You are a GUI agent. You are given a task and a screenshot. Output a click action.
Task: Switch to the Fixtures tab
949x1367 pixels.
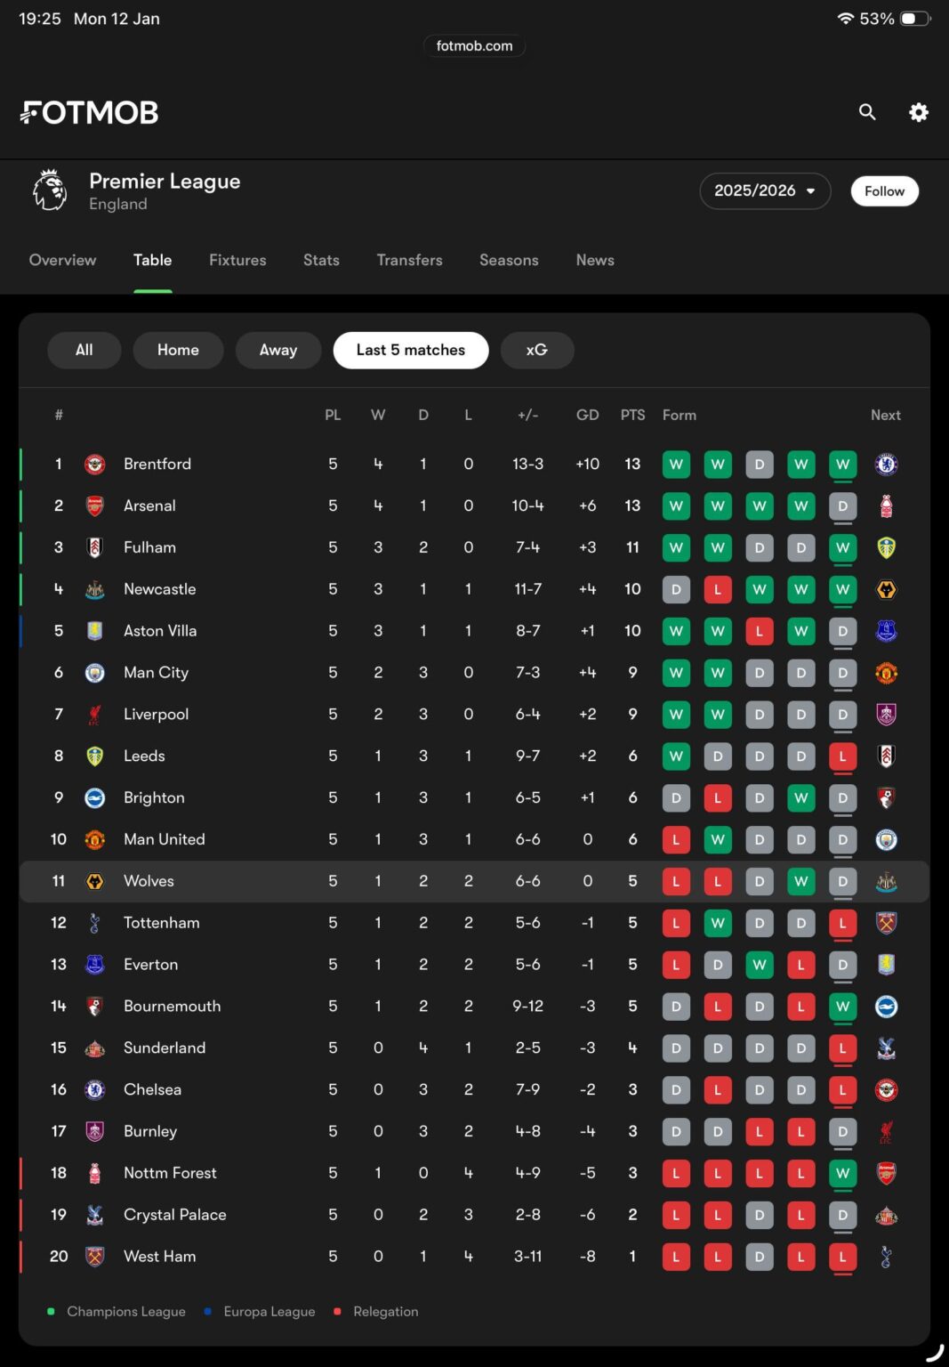click(237, 260)
